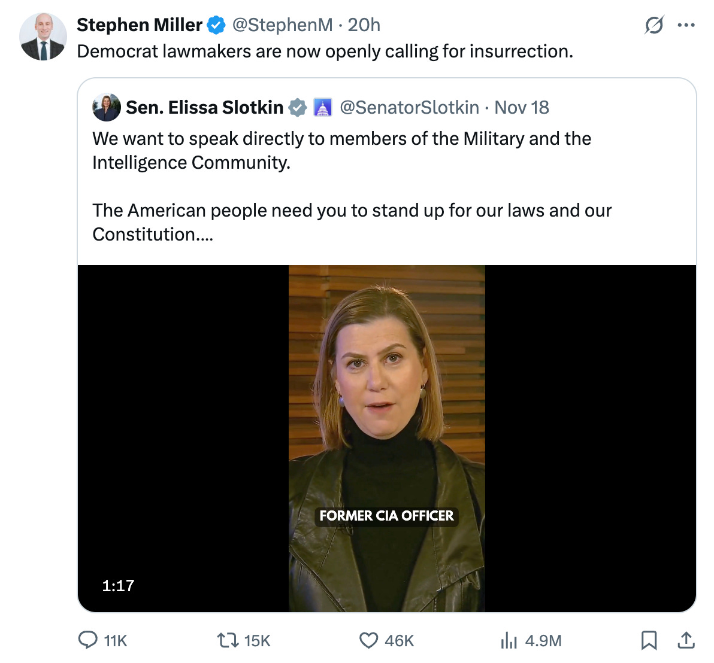714x663 pixels.
Task: Open Stephen Miller display name link
Action: click(140, 25)
